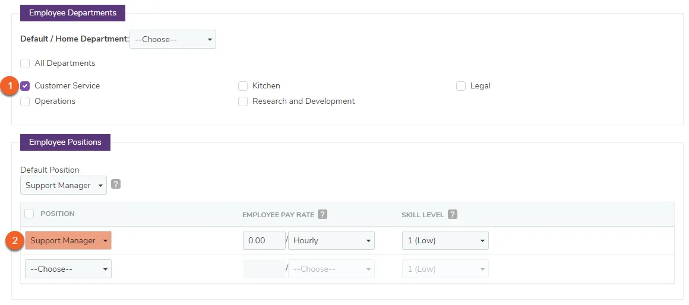Open Default / Home Department dropdown
The width and height of the screenshot is (689, 305).
(x=173, y=39)
